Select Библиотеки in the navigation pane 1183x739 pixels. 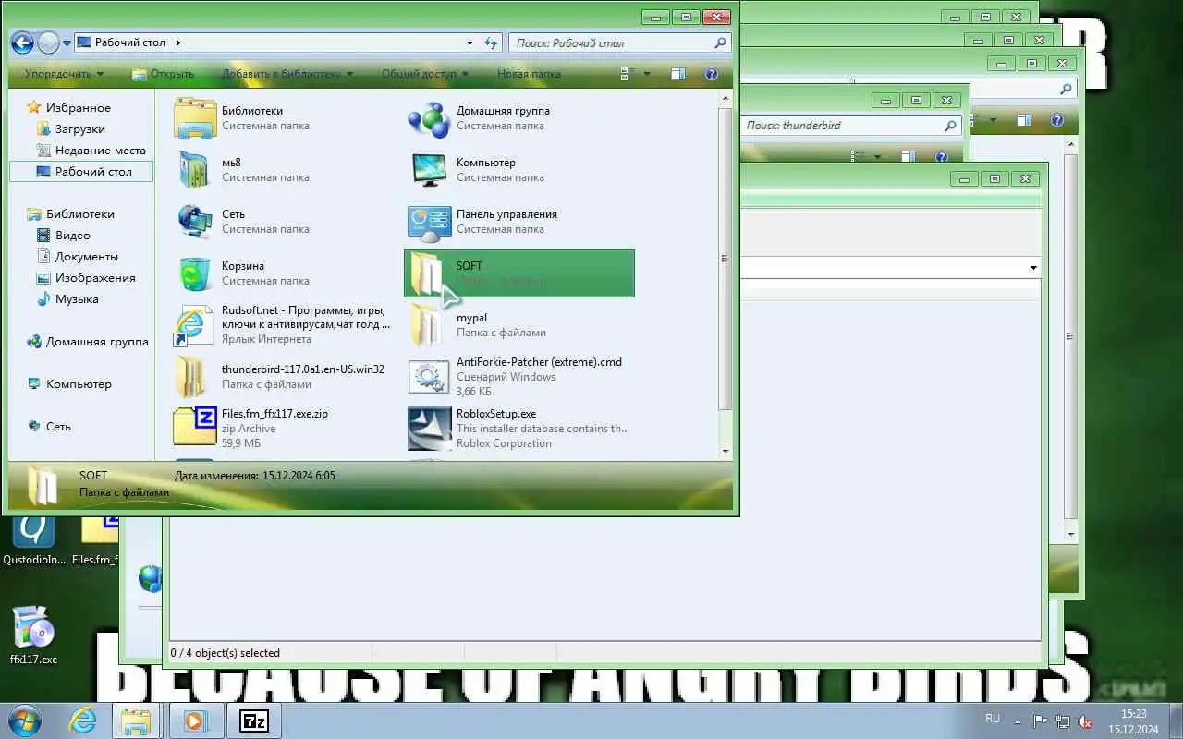point(71,214)
